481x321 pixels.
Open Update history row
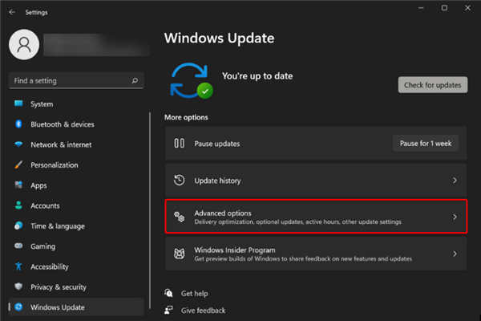(x=316, y=181)
